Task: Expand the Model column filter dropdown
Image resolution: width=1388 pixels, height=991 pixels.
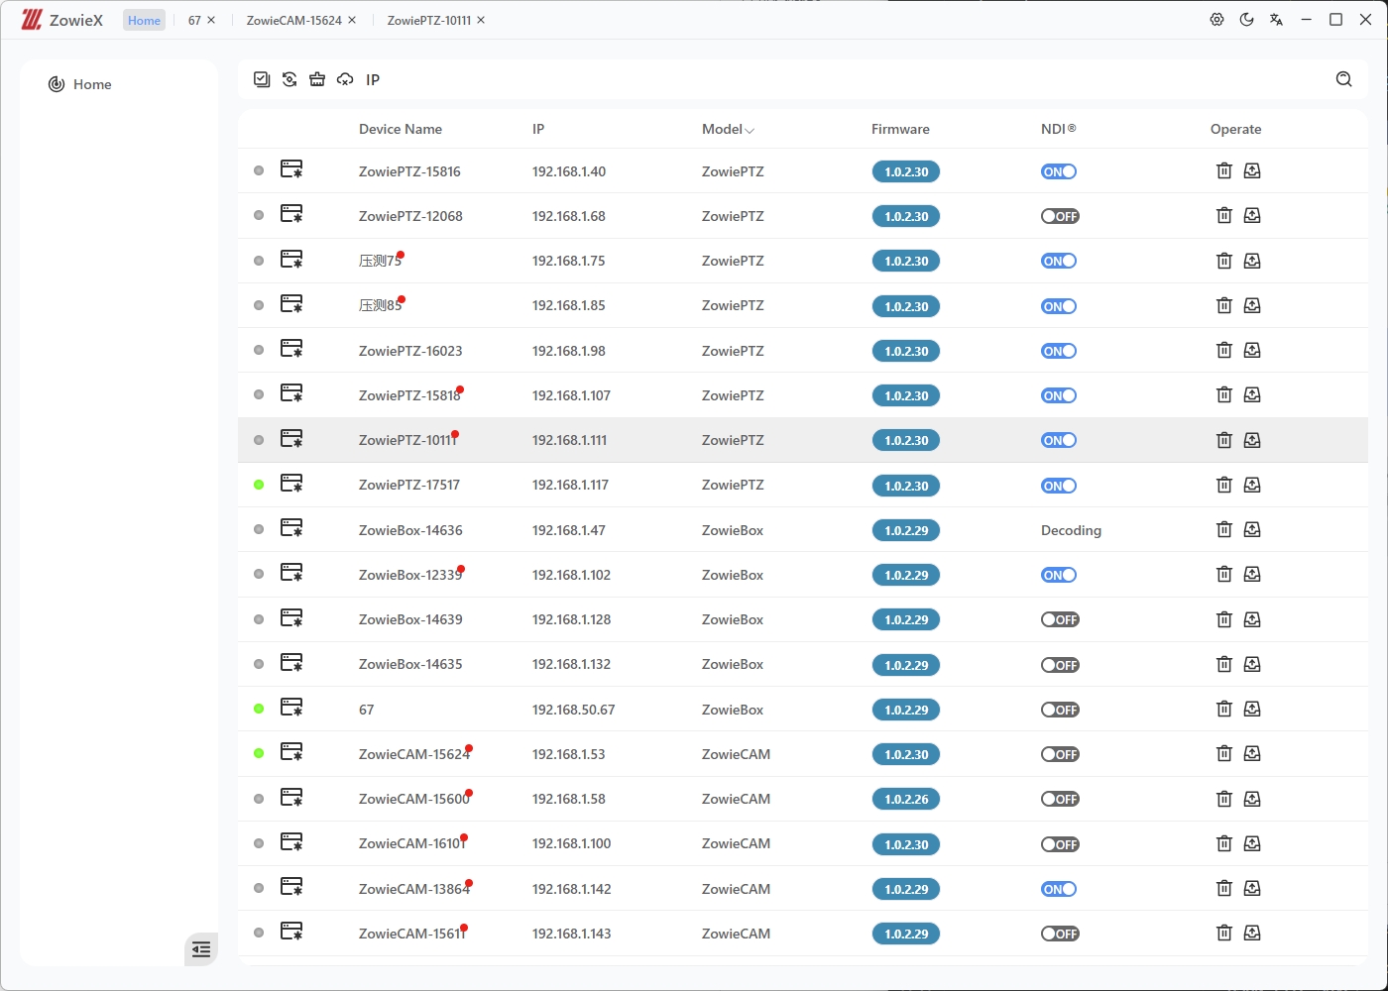Action: 750,130
